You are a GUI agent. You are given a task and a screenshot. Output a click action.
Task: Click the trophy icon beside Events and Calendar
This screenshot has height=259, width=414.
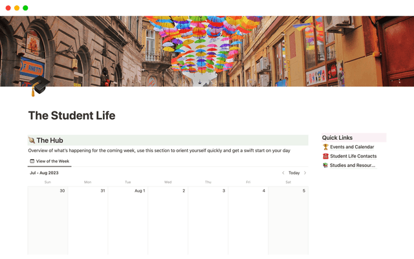[x=325, y=147]
